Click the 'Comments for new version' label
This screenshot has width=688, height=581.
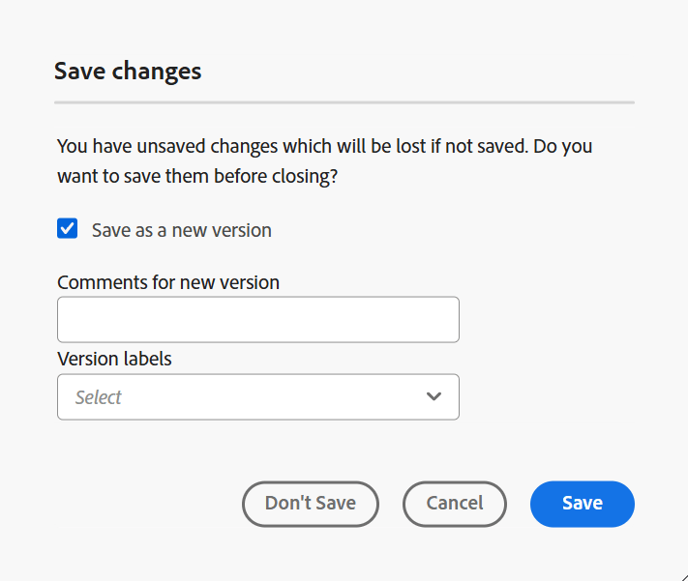click(x=168, y=282)
